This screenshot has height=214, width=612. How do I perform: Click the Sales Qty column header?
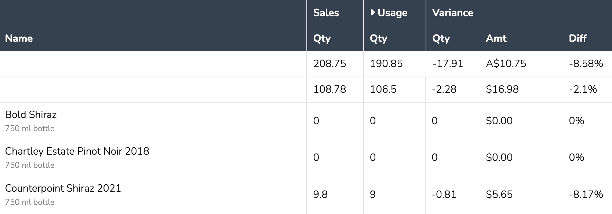[x=322, y=38]
